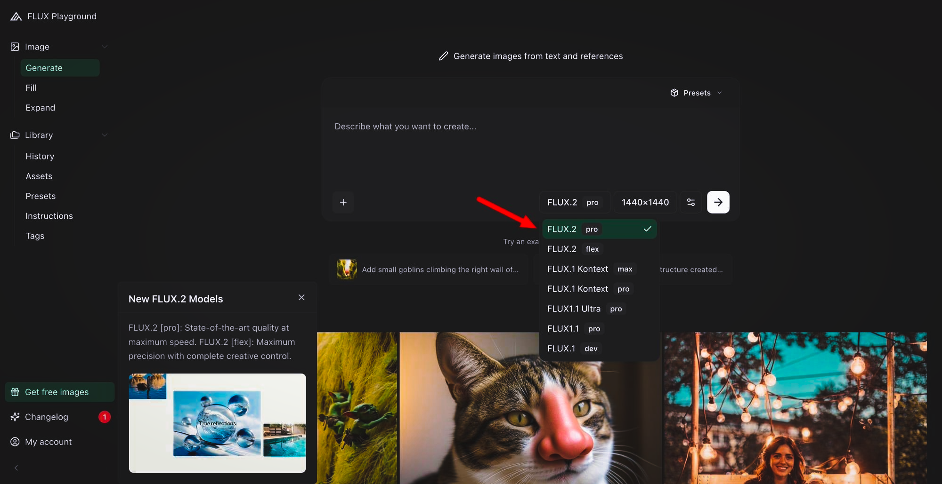
Task: Click the FLUX Playground logo icon
Action: click(16, 16)
